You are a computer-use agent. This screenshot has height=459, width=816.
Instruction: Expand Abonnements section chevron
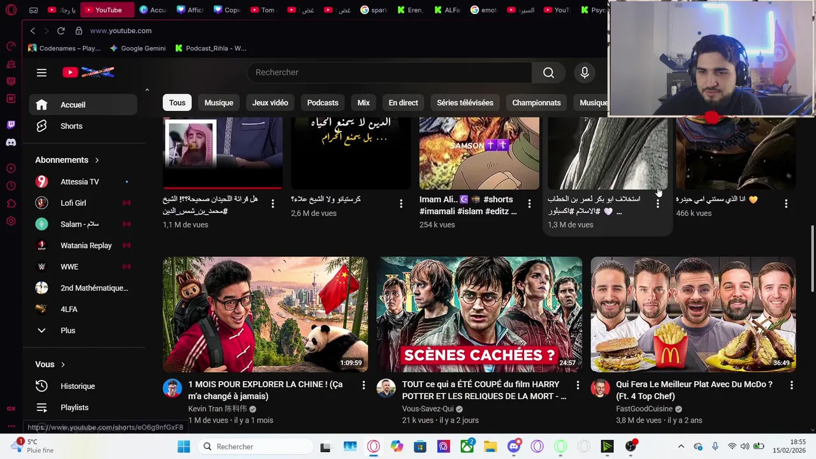[x=97, y=160]
